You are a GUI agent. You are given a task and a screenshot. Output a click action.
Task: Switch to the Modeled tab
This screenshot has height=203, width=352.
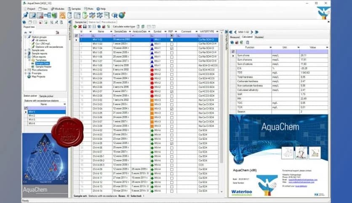259,37
